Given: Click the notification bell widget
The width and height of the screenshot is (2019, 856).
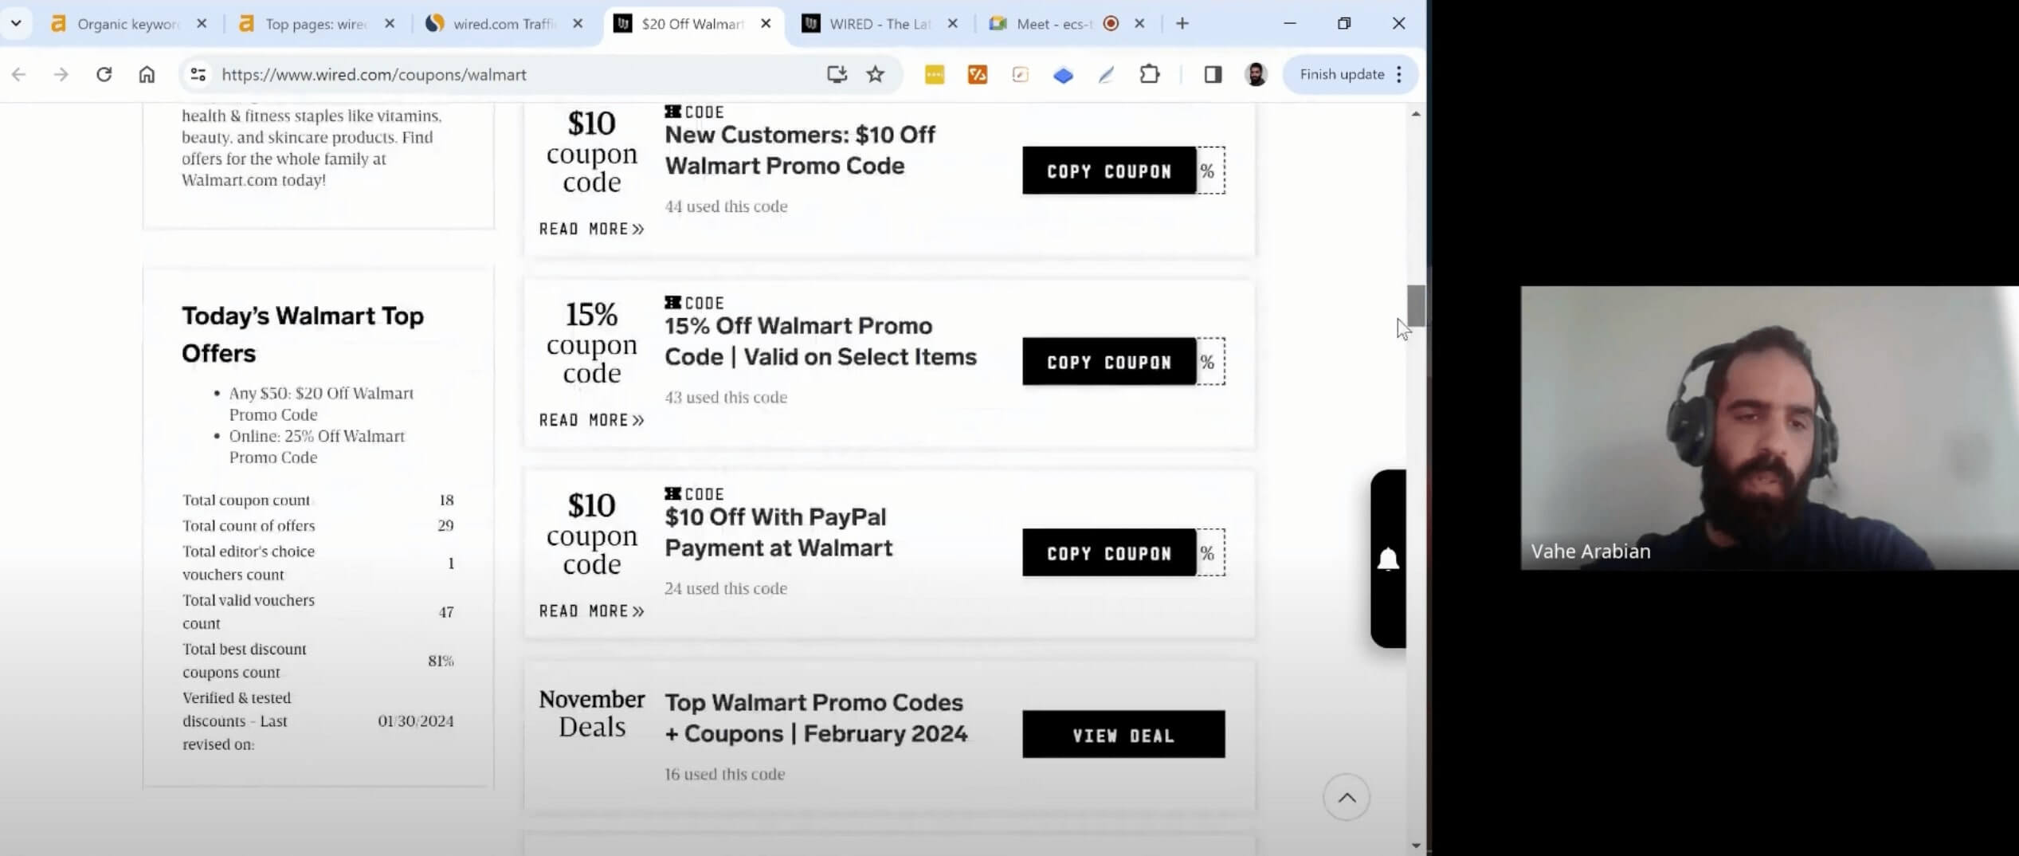Looking at the screenshot, I should tap(1388, 559).
